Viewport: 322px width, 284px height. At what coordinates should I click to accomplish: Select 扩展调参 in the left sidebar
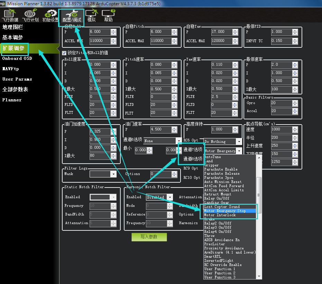pos(13,48)
